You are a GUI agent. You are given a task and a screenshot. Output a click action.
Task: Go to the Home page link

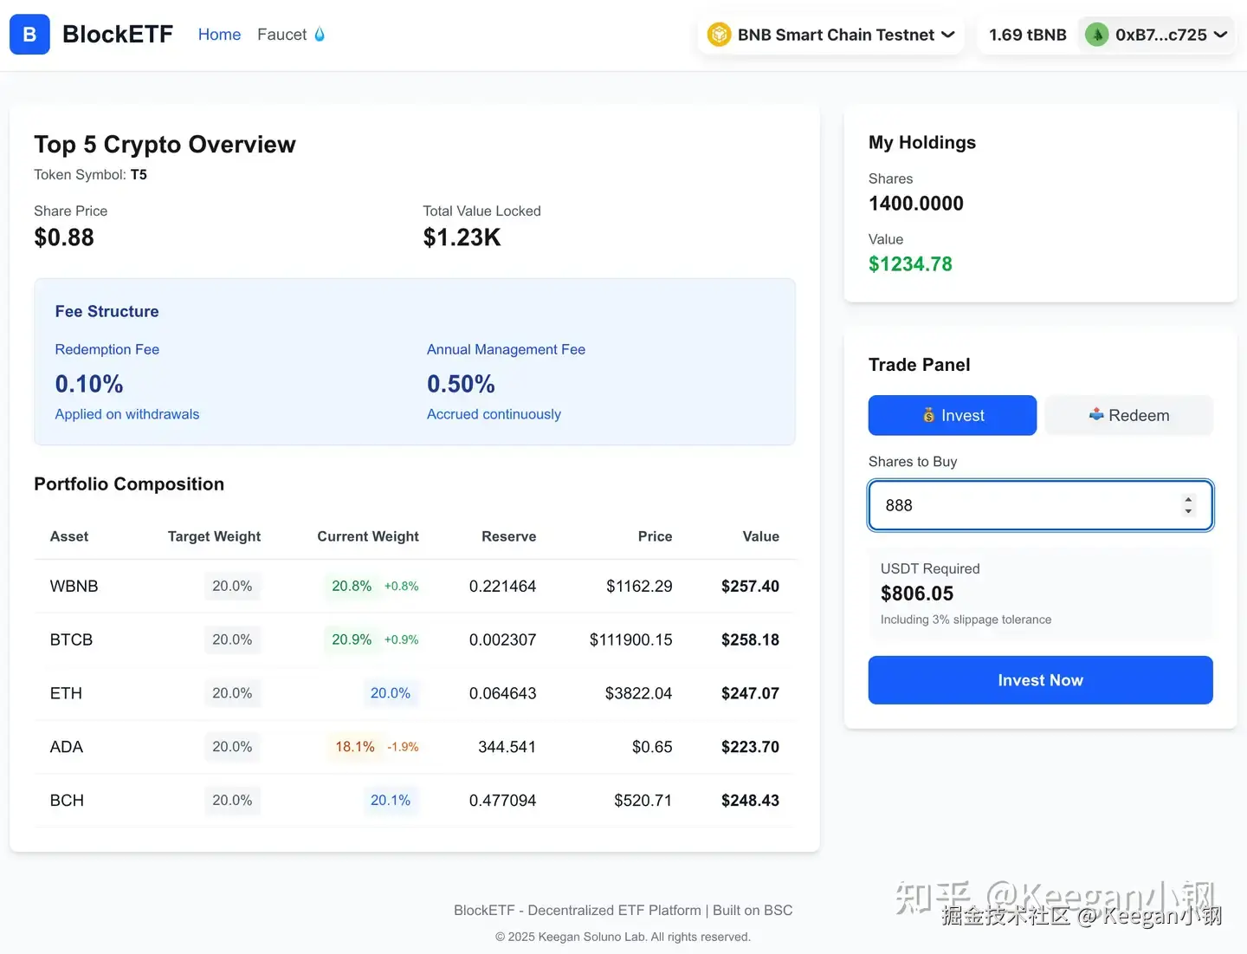point(219,35)
